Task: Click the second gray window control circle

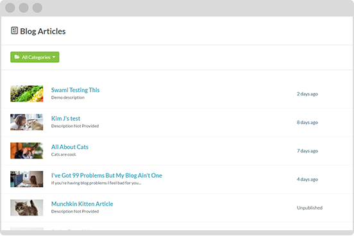Action: (x=24, y=8)
